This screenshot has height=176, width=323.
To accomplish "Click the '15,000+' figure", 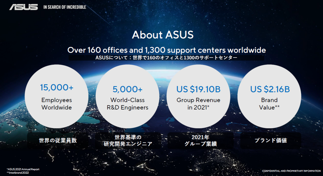I will (x=57, y=88).
